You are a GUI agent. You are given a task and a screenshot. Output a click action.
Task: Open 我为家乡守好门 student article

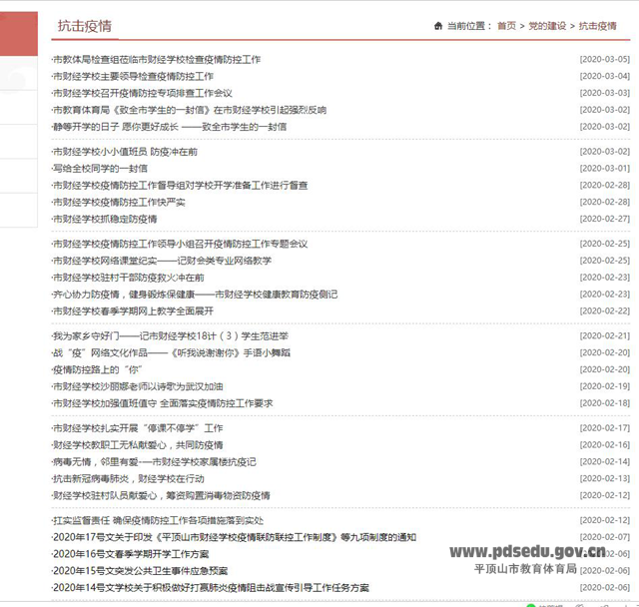tap(170, 336)
